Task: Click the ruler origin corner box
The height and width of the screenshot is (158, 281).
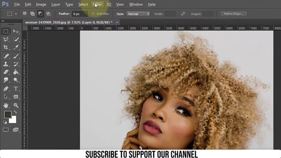Action: tap(25, 28)
